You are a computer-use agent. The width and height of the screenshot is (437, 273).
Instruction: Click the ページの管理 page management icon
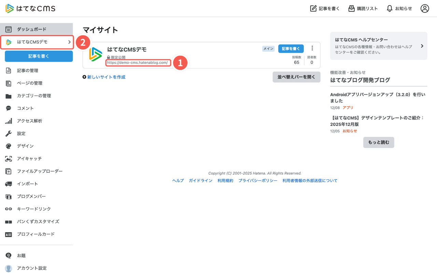click(x=9, y=83)
